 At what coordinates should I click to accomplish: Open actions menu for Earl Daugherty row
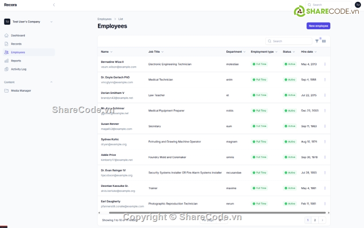[325, 204]
